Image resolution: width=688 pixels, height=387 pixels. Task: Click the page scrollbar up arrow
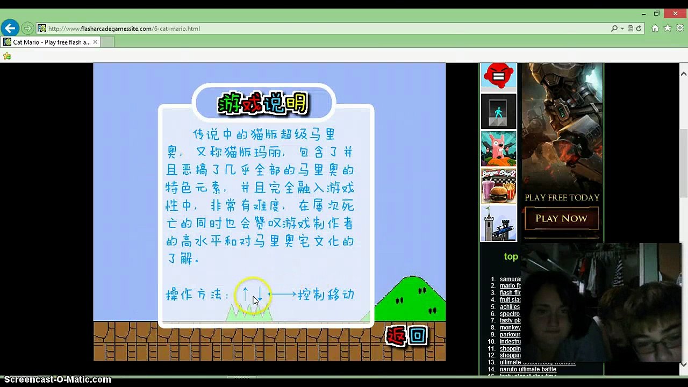[x=683, y=73]
